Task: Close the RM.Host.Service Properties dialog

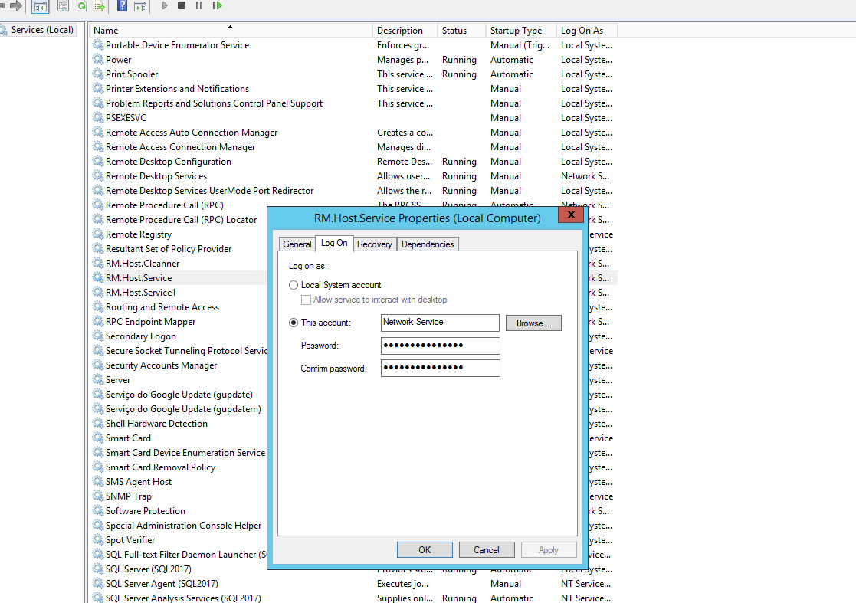Action: [571, 215]
